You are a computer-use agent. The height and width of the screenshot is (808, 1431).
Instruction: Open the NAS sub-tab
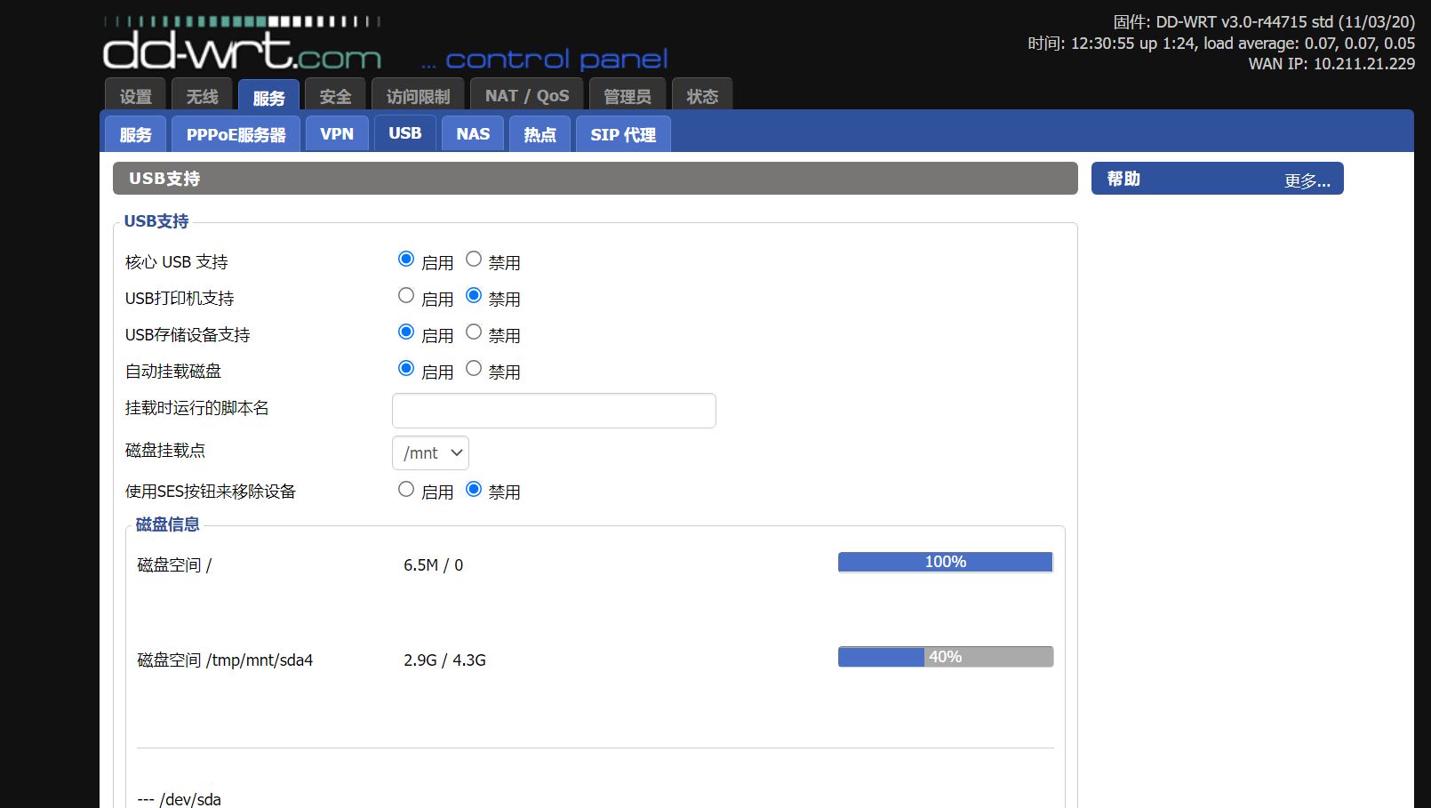click(473, 134)
